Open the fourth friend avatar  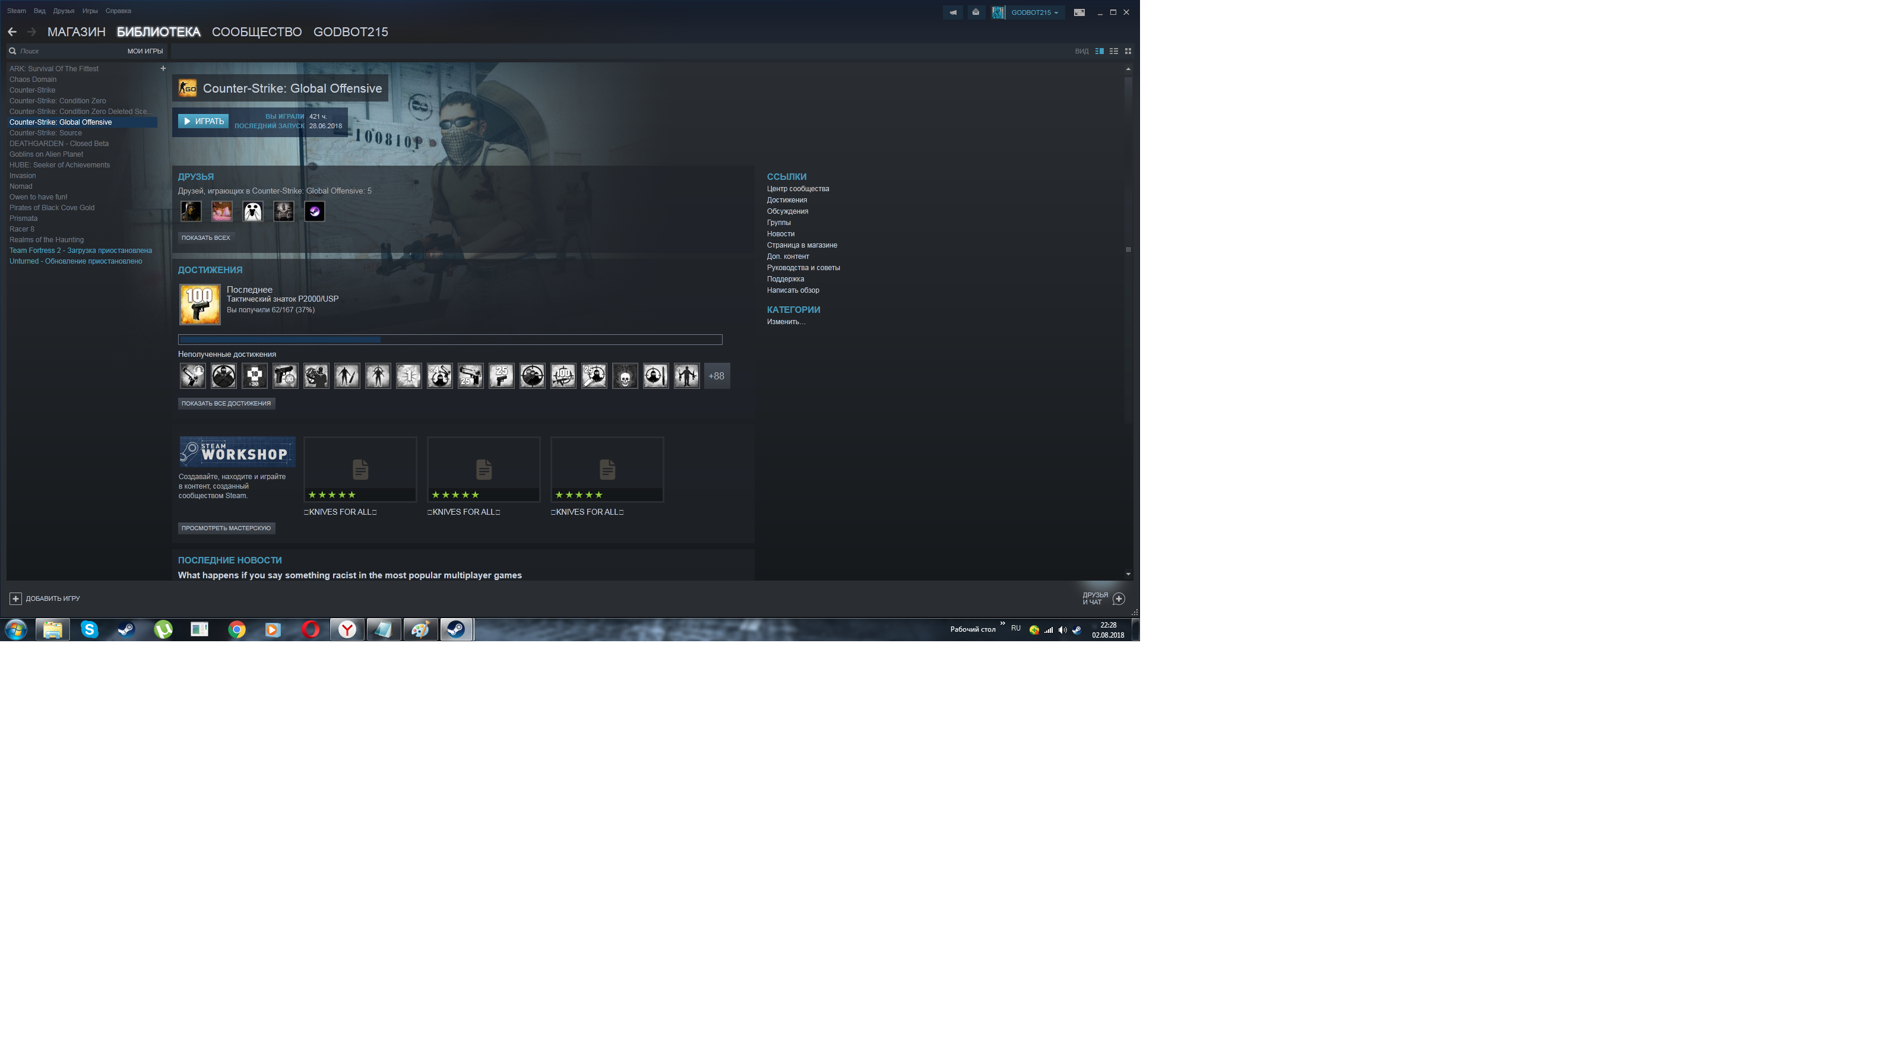[283, 212]
